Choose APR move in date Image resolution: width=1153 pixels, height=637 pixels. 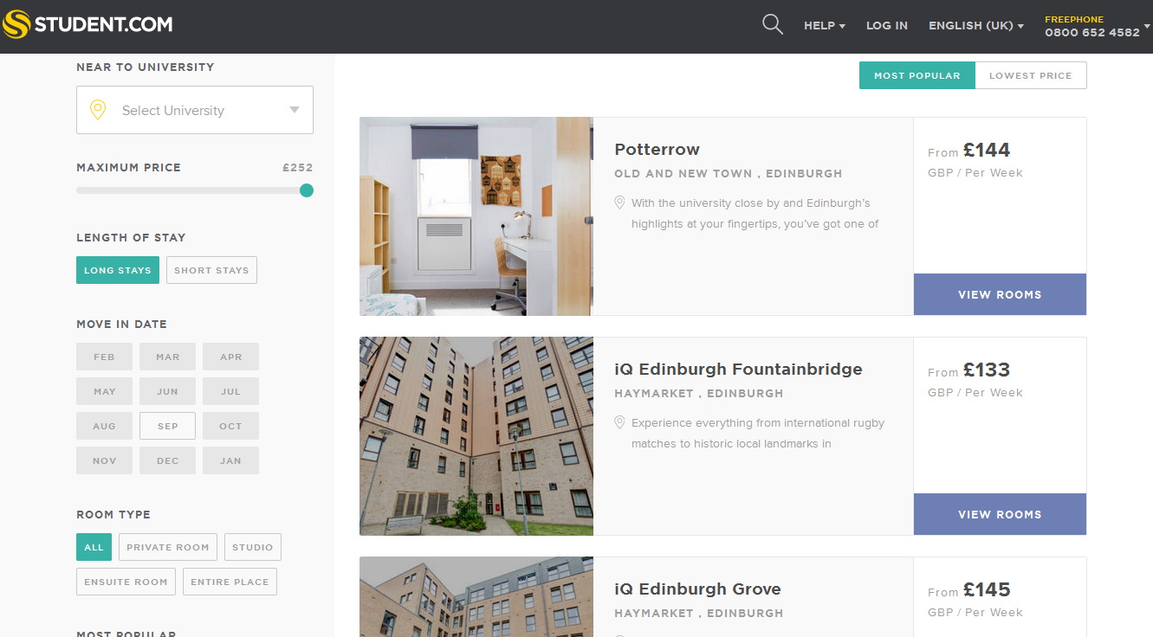[x=230, y=357]
